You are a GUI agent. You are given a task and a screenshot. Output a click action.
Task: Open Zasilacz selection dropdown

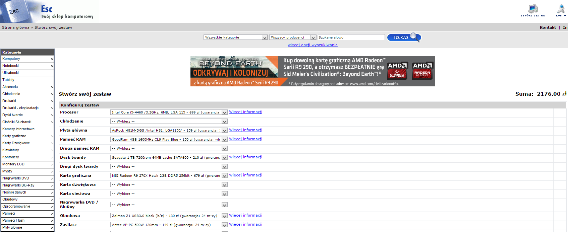click(169, 225)
